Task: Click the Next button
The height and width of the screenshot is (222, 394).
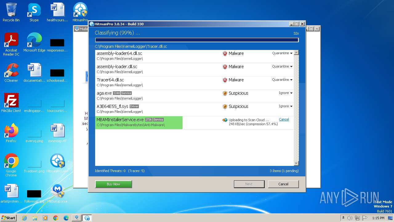Action: pyautogui.click(x=249, y=184)
